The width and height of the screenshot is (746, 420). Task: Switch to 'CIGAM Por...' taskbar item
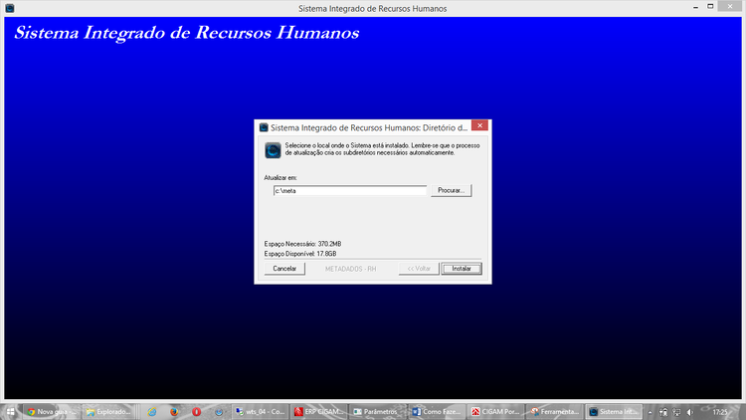pyautogui.click(x=494, y=412)
